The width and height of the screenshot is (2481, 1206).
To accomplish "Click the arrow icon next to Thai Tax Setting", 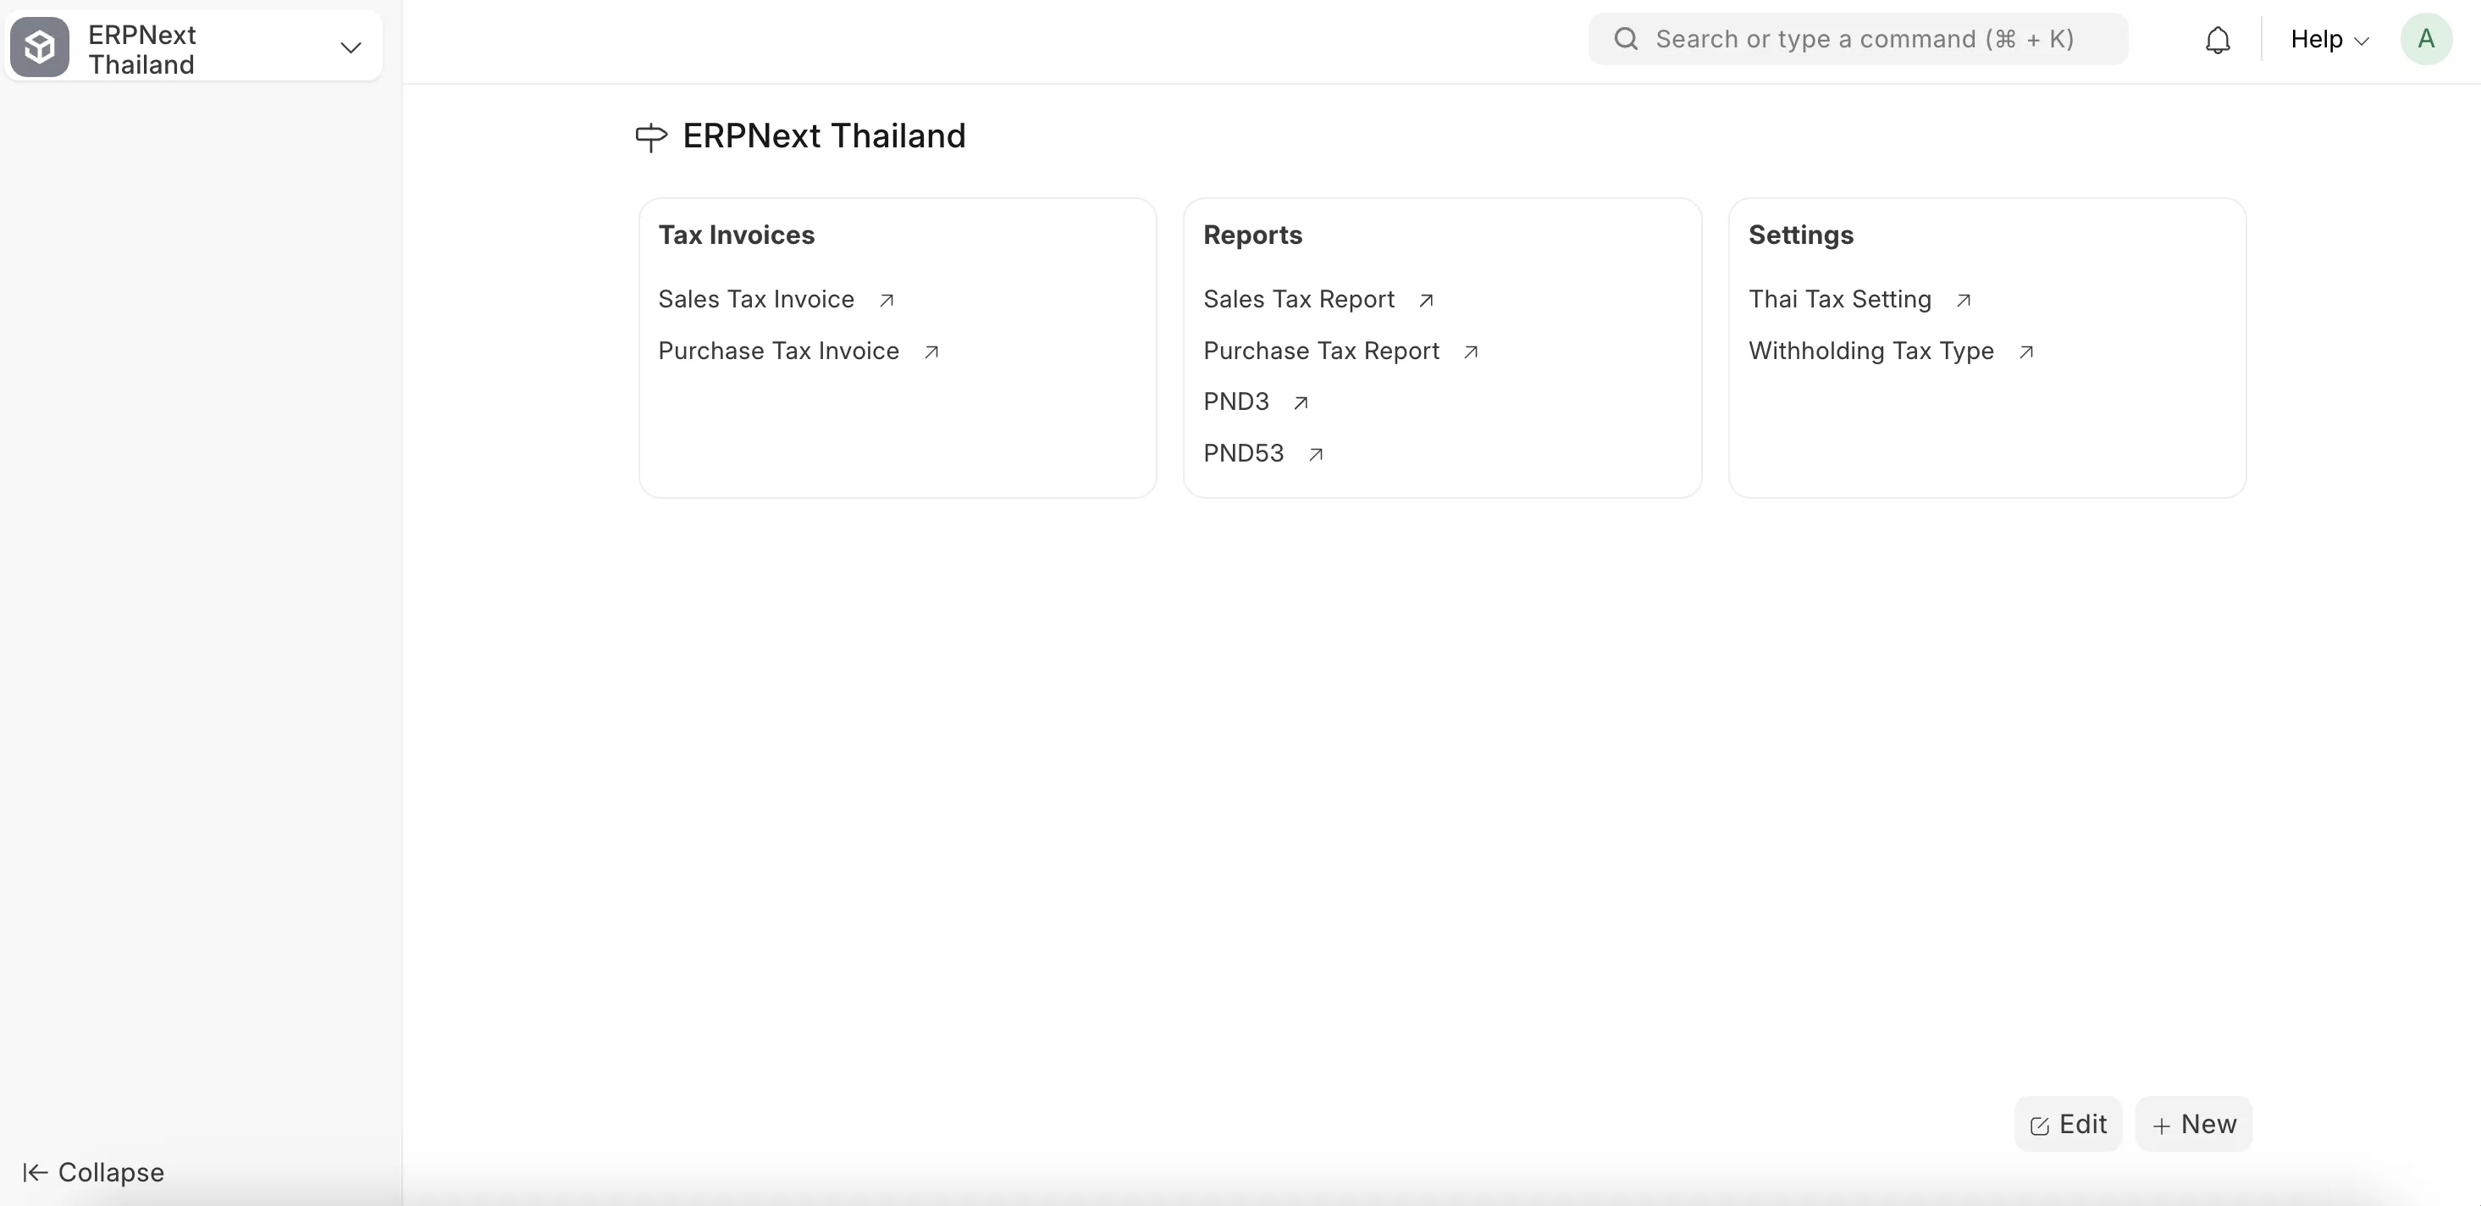I will point(1964,301).
